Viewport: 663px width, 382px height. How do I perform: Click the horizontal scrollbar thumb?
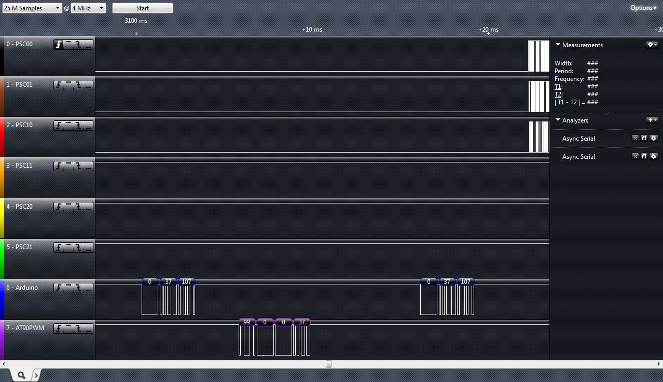click(x=328, y=364)
